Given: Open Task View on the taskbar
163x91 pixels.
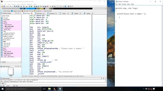Looking at the screenshot, I should 44,89.
